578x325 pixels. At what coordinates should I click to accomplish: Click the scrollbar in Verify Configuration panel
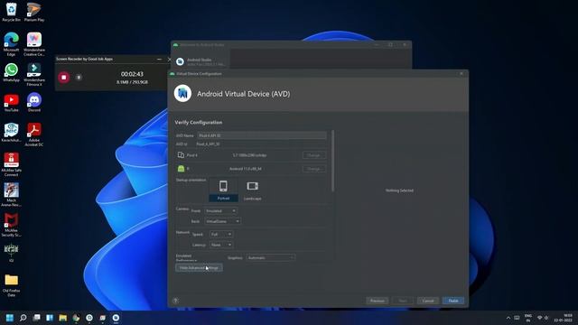(333, 161)
